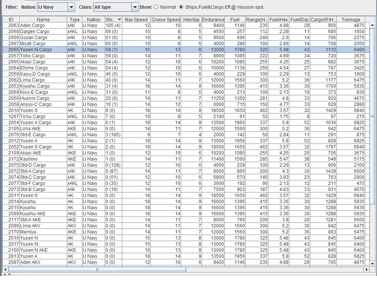Image resolution: width=377 pixels, height=287 pixels.
Task: Sort by the Cruise Speed column header
Action: [166, 19]
